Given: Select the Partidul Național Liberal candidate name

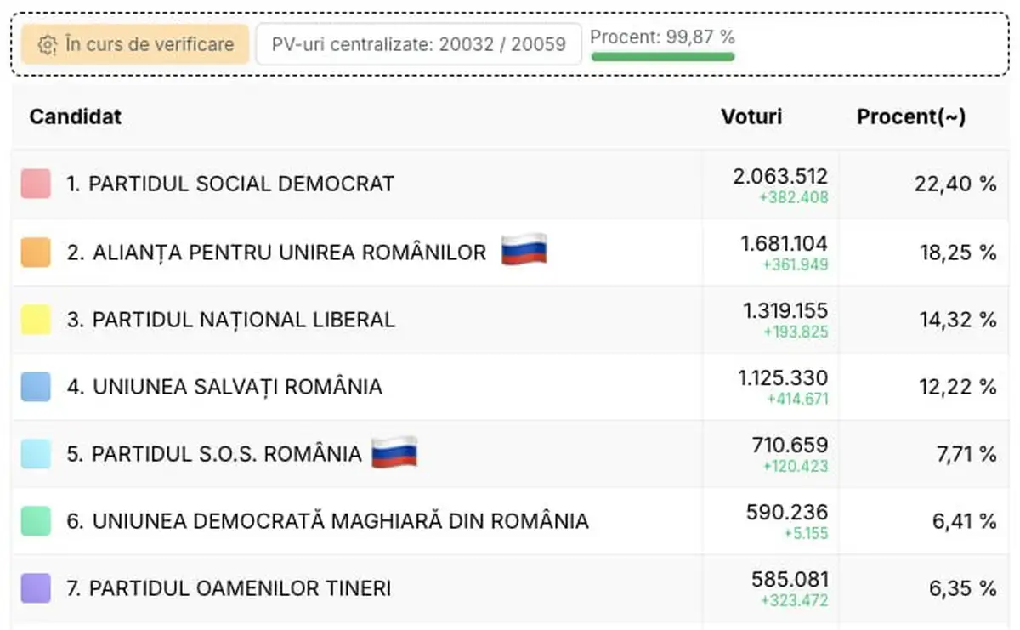Looking at the screenshot, I should click(243, 320).
